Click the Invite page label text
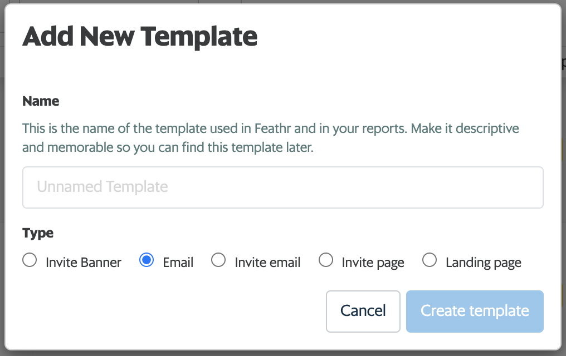The width and height of the screenshot is (566, 356). click(373, 263)
